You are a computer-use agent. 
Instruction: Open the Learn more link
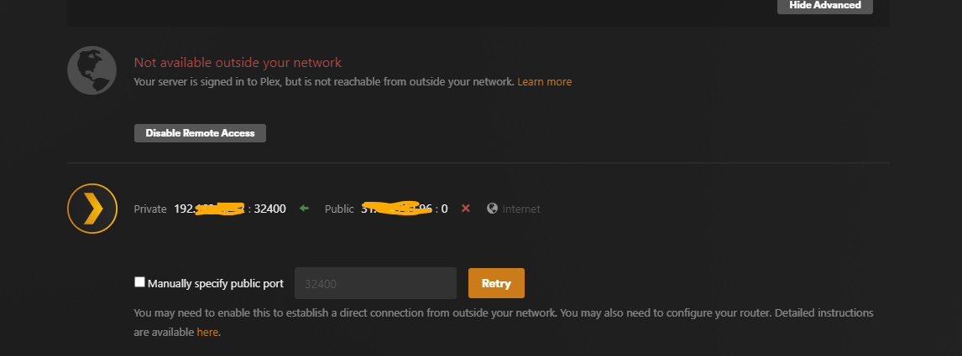coord(544,82)
